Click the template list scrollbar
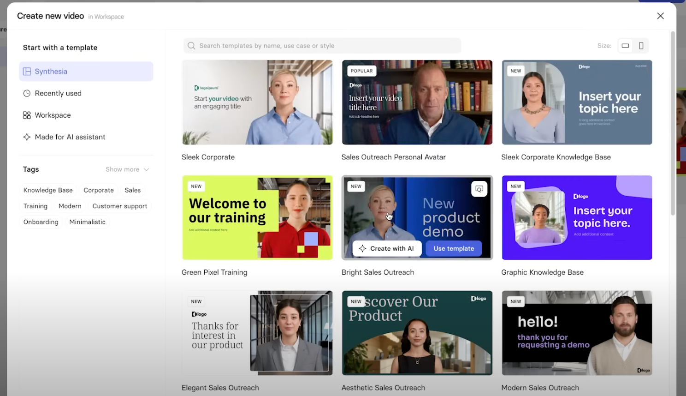Screen dimensions: 686x396 coord(673,123)
